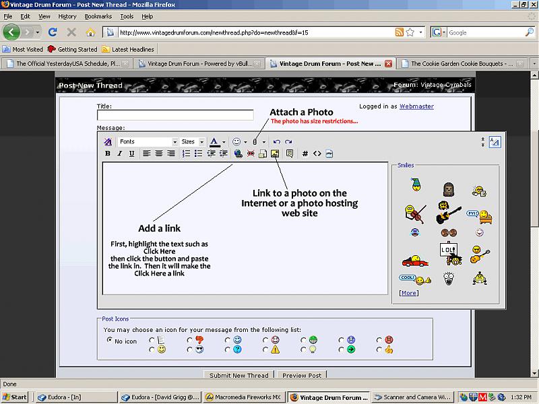Viewport: 539px width, 404px height.
Task: Wrap the selection in code tags with the # icon
Action: coord(305,154)
